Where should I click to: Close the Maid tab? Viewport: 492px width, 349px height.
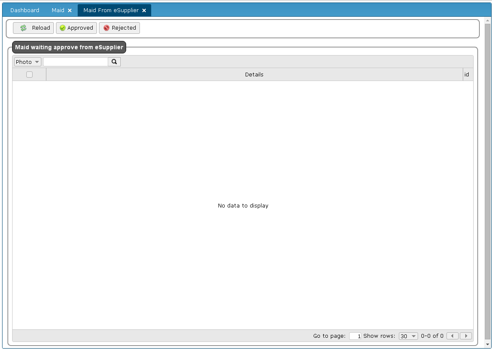[x=70, y=11]
